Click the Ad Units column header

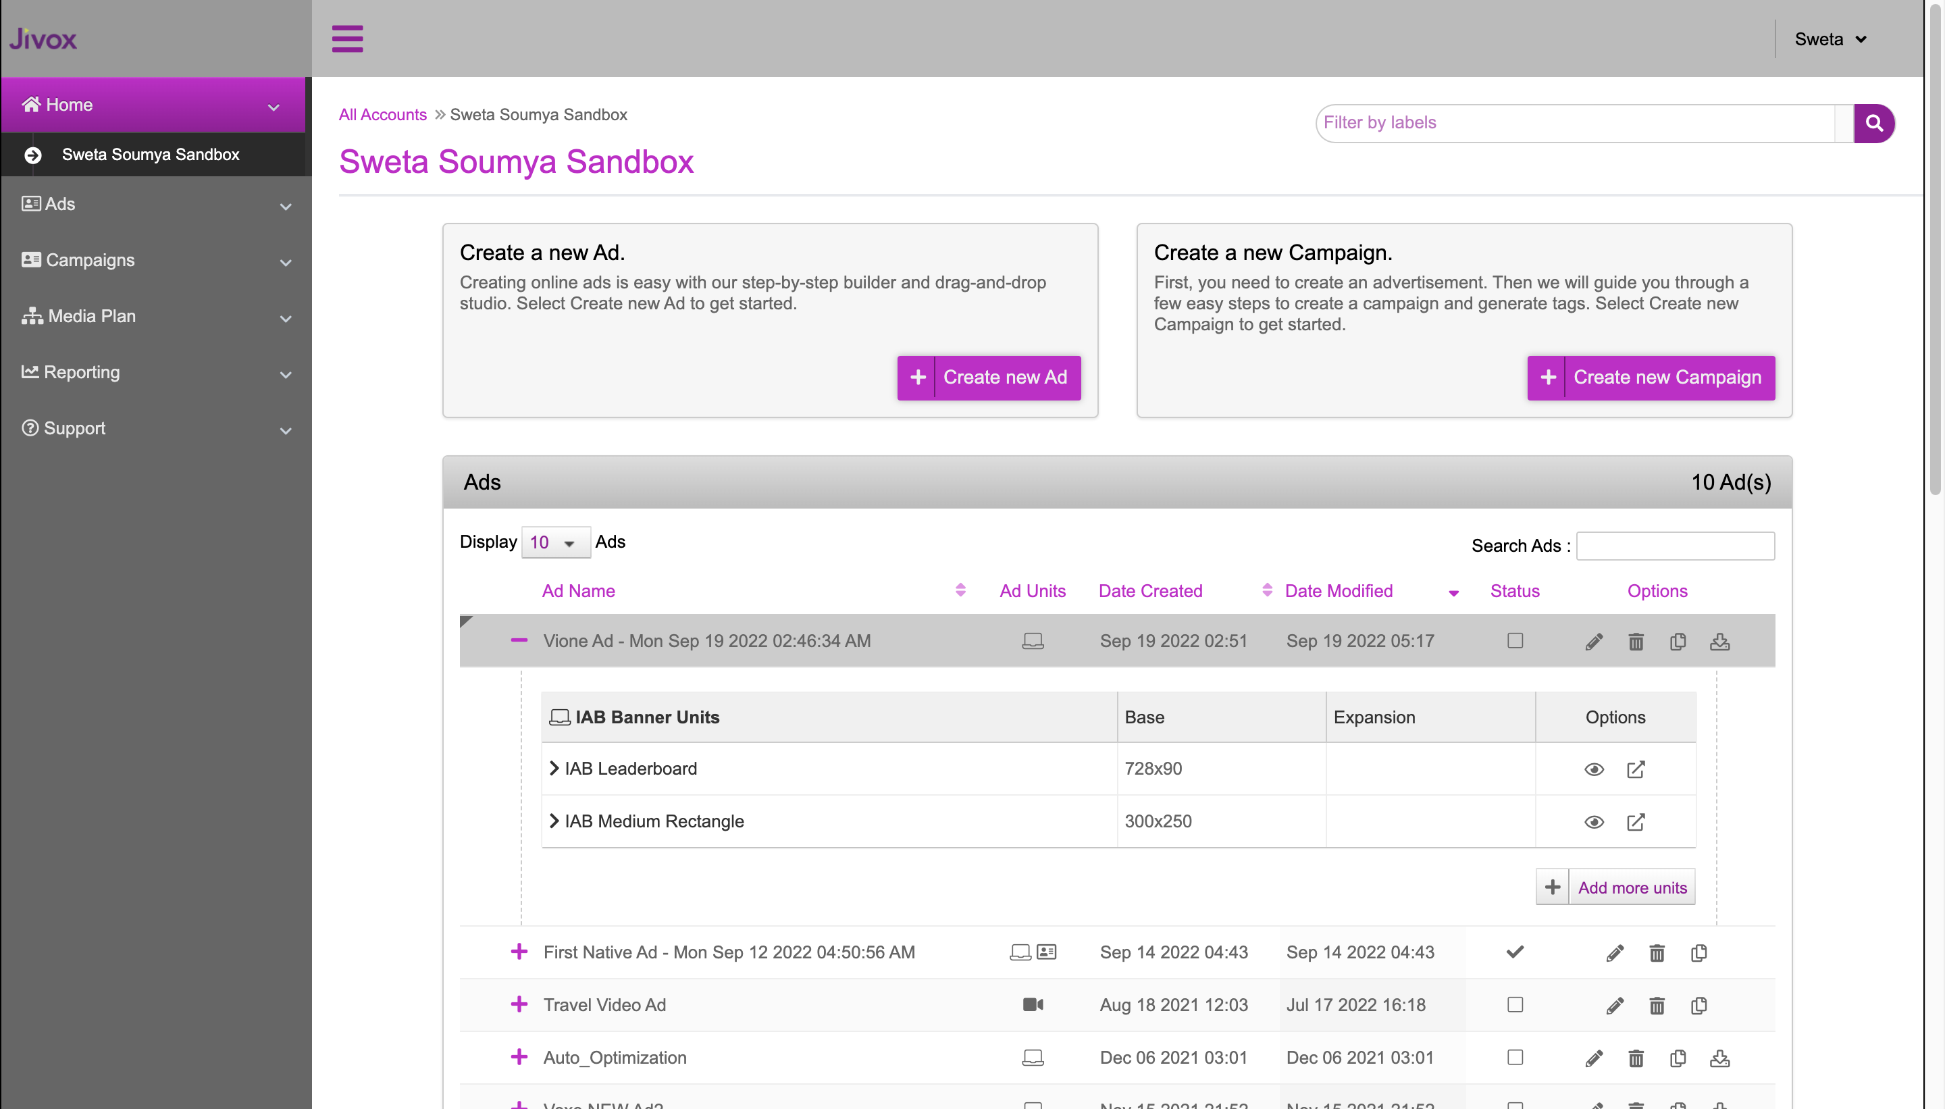[x=1032, y=591]
